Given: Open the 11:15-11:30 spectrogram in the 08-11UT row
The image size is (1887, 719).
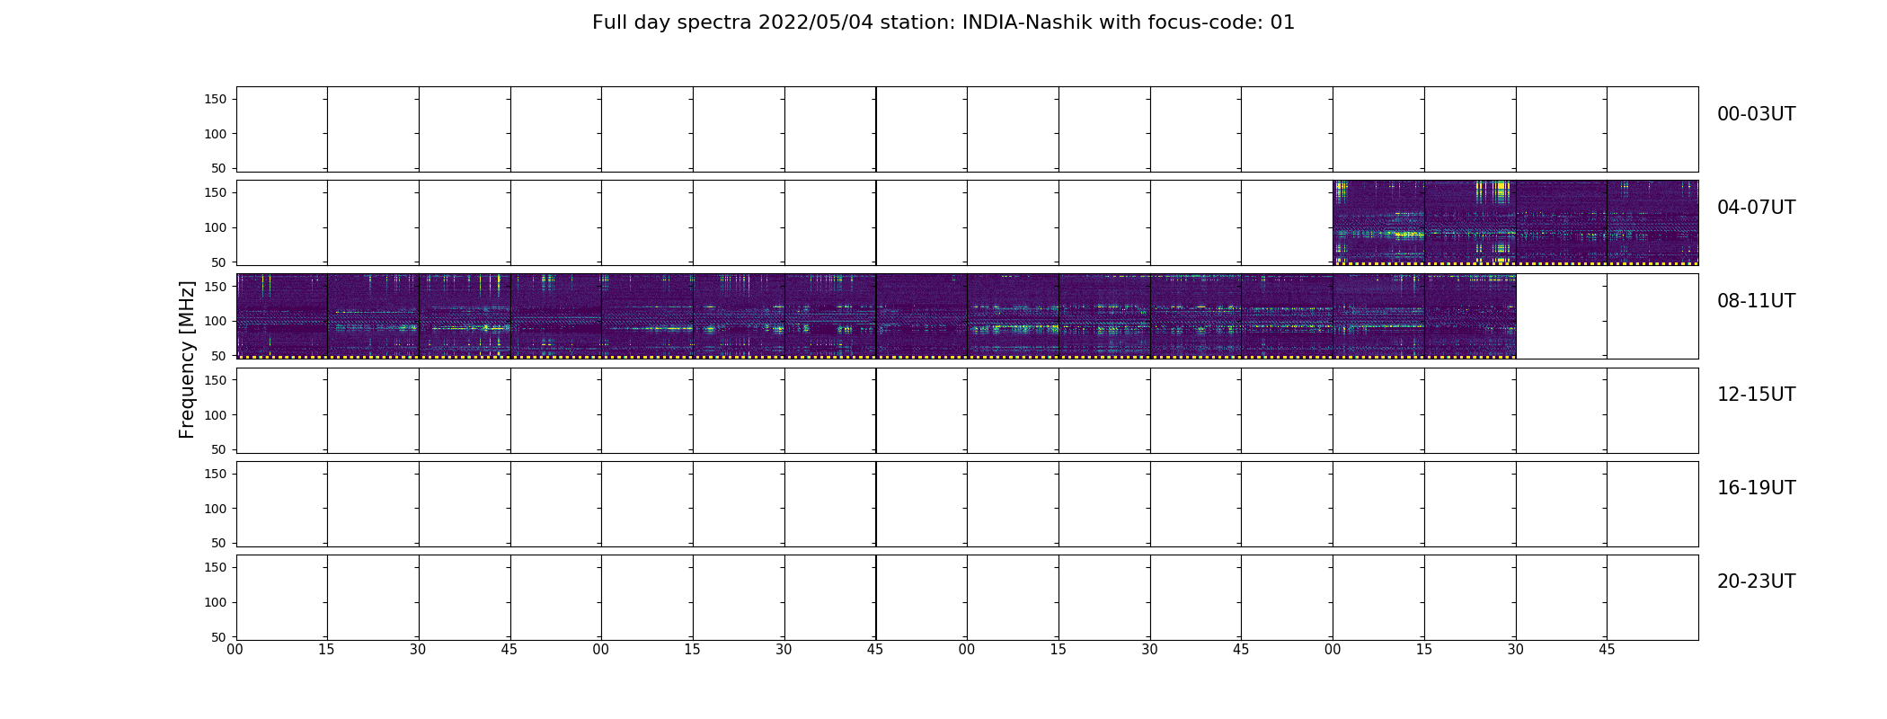Looking at the screenshot, I should pyautogui.click(x=1470, y=316).
